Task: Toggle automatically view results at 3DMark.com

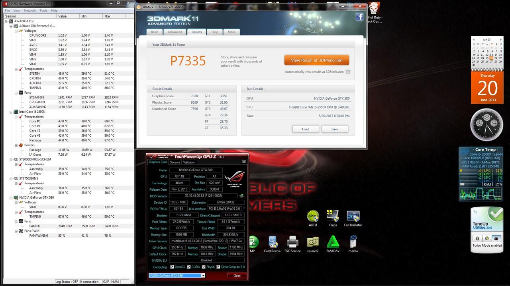Action: point(348,72)
